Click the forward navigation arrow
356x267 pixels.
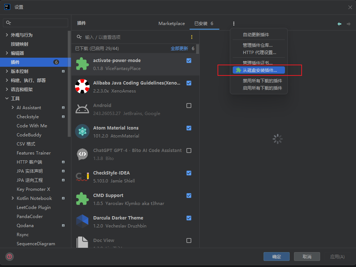pyautogui.click(x=348, y=24)
